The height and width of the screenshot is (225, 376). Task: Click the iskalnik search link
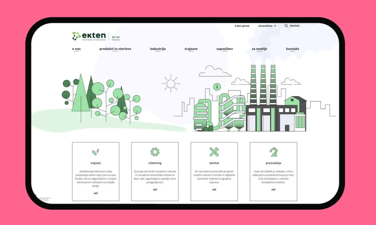pos(295,26)
